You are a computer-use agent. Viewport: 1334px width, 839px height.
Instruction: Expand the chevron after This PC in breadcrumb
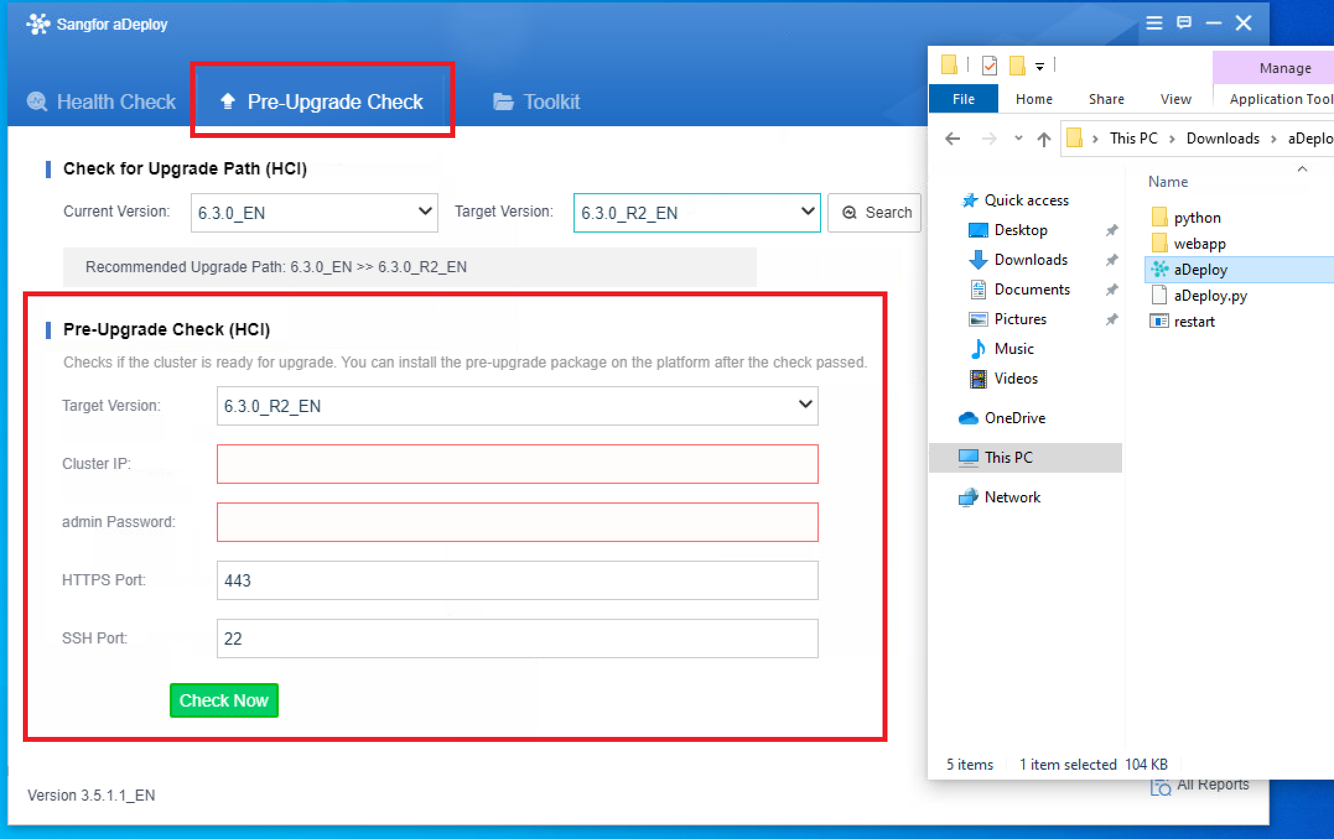(1172, 139)
